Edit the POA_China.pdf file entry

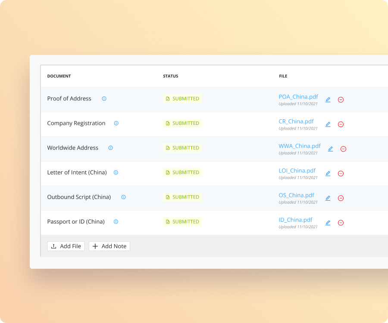[x=328, y=99]
